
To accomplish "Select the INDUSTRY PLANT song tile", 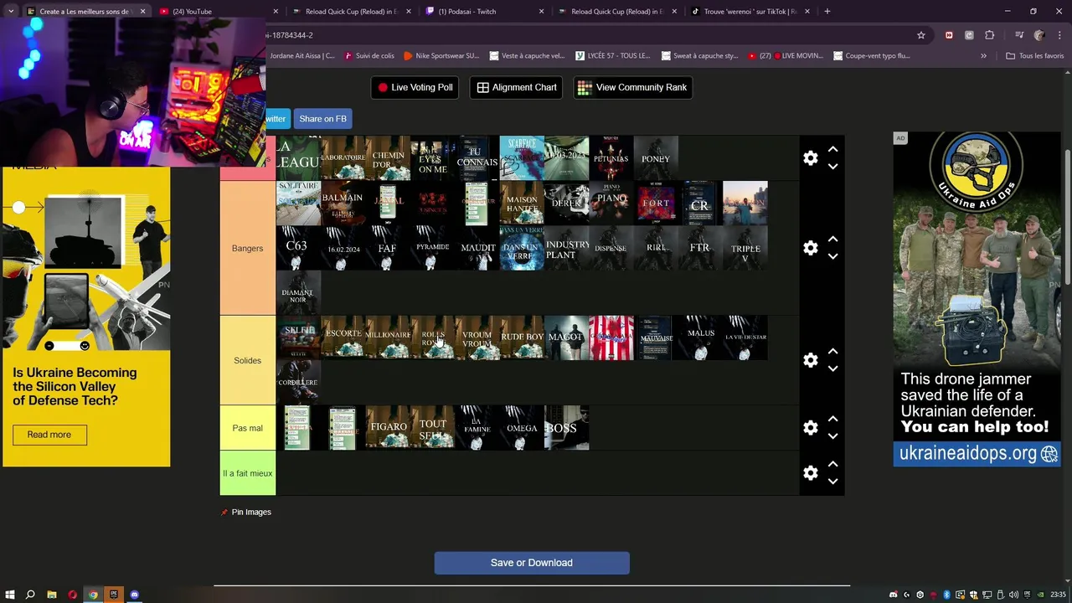I will point(567,248).
